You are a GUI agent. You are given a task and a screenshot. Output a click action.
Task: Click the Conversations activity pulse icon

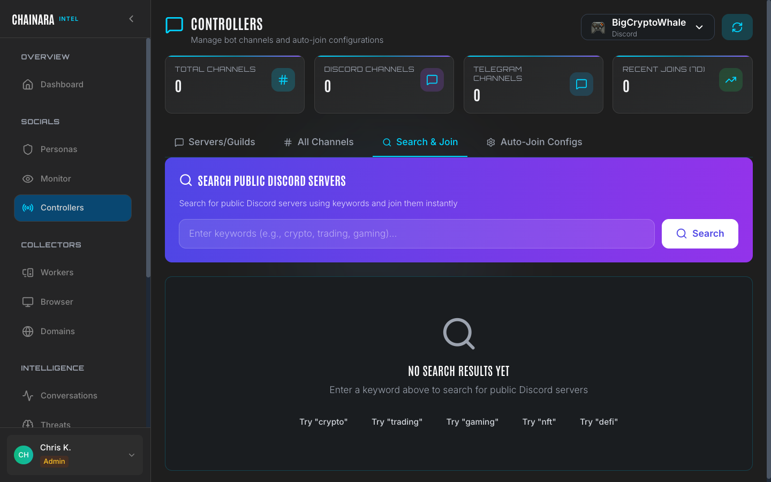pos(28,396)
